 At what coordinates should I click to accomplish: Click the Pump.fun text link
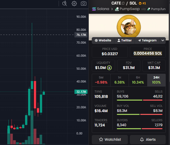[x=158, y=9]
